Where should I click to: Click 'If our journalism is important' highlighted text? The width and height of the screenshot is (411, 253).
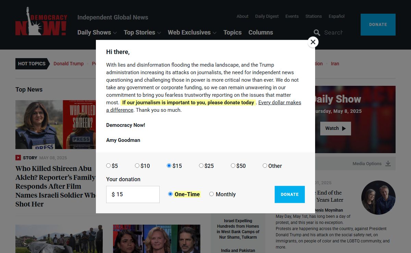point(188,103)
